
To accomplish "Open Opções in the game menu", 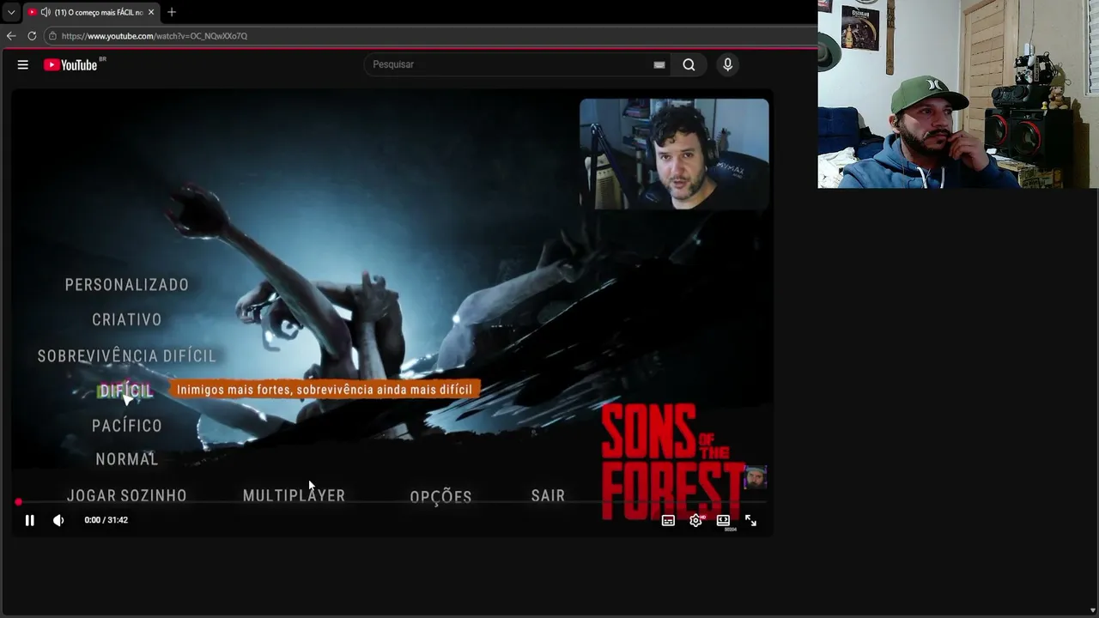I will [x=440, y=496].
